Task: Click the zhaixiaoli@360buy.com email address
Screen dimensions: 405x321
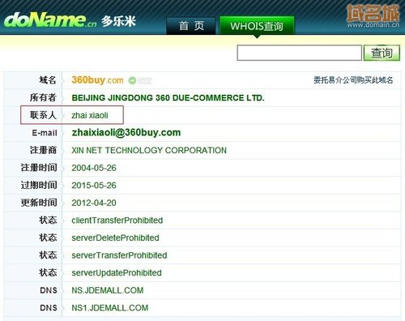Action: point(126,132)
